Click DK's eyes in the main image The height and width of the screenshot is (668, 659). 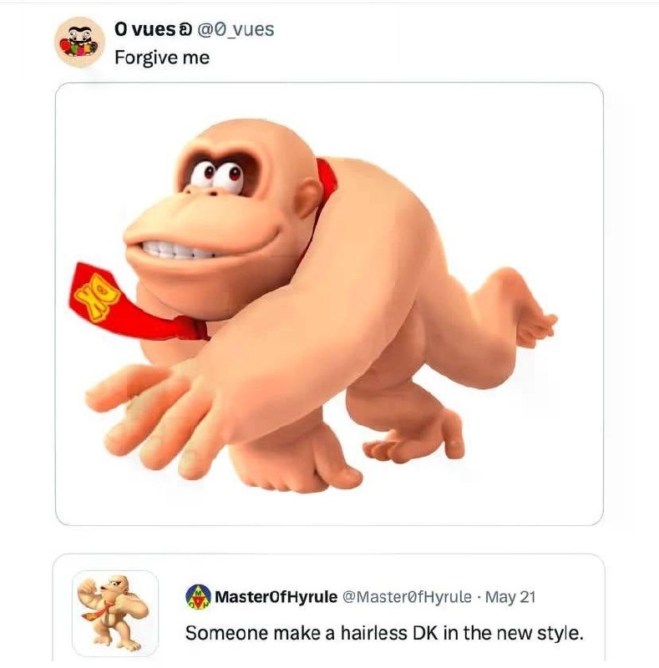tap(217, 175)
